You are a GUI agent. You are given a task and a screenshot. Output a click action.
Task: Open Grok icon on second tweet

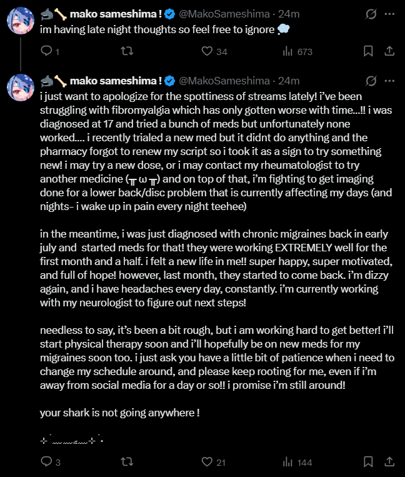[x=371, y=81]
